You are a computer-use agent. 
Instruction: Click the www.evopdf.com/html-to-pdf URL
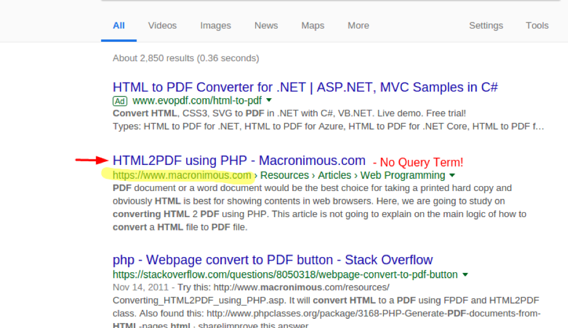click(197, 101)
